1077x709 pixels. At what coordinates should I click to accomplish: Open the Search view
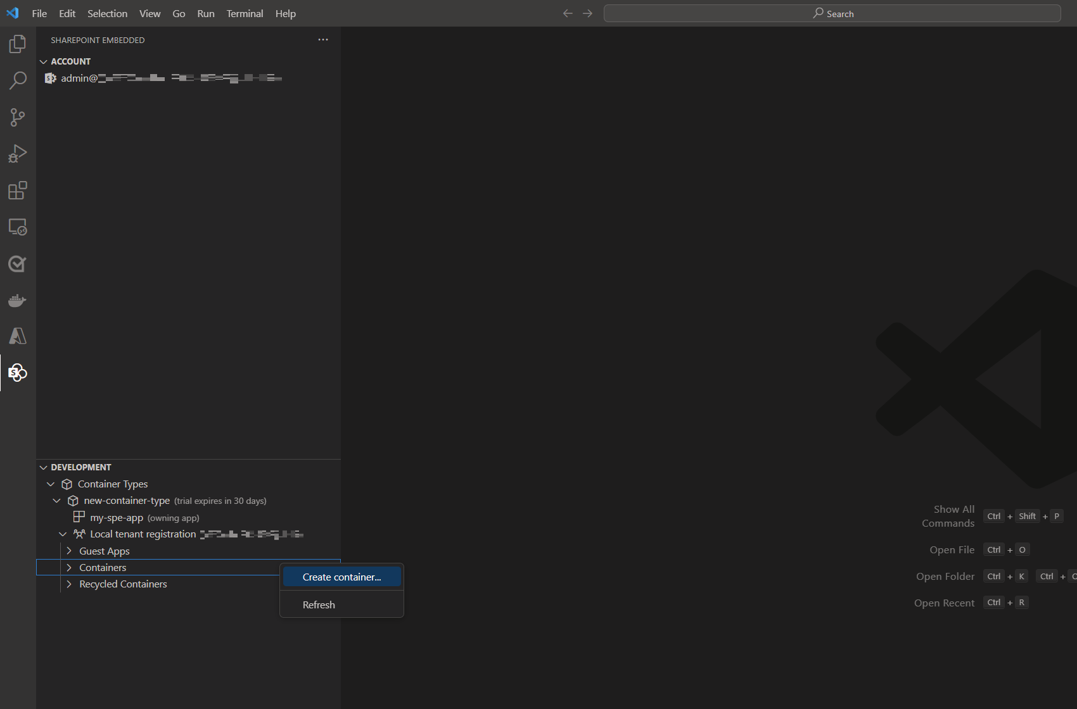pos(17,80)
